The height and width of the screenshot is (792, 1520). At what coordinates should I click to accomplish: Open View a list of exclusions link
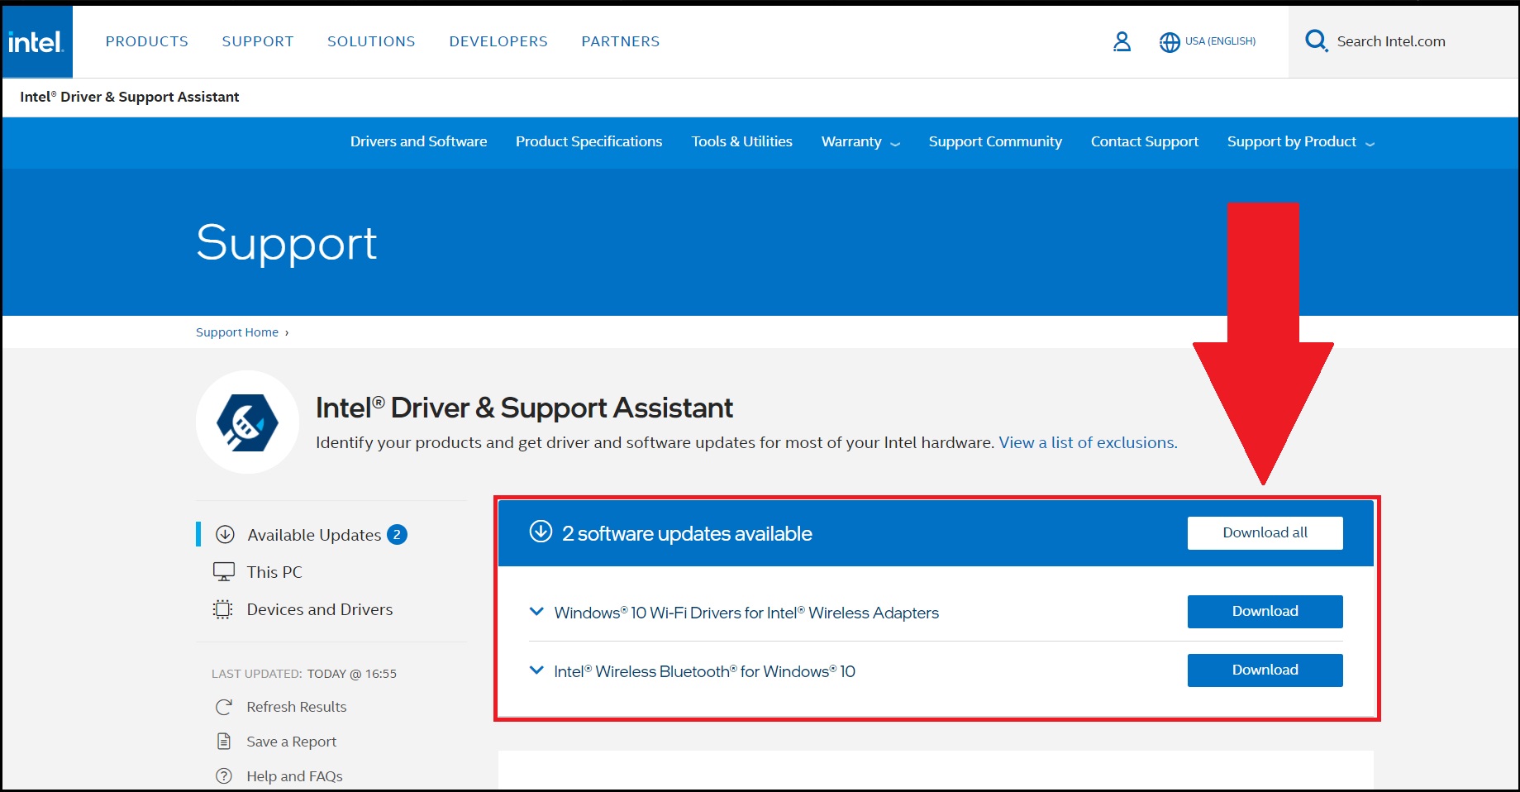[x=1088, y=443]
